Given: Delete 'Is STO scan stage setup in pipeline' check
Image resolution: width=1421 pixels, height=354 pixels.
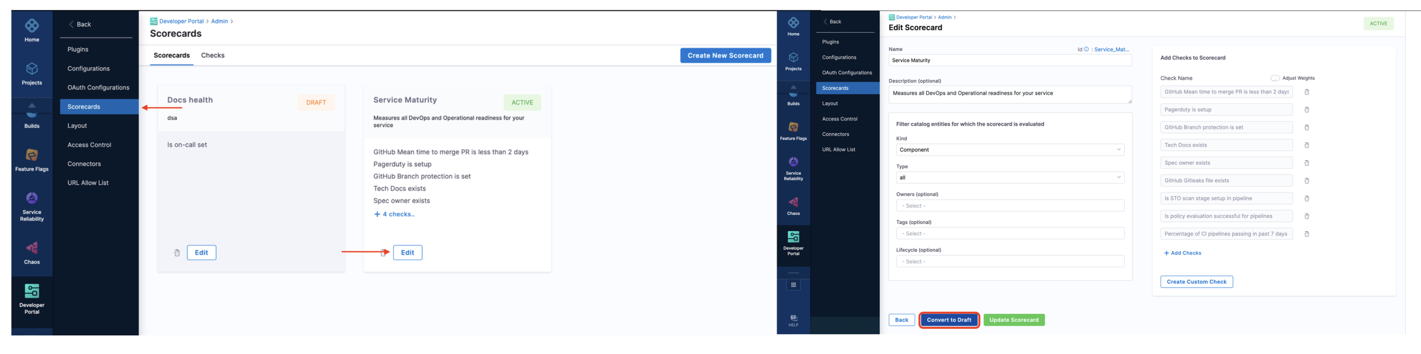Looking at the screenshot, I should click(1306, 199).
